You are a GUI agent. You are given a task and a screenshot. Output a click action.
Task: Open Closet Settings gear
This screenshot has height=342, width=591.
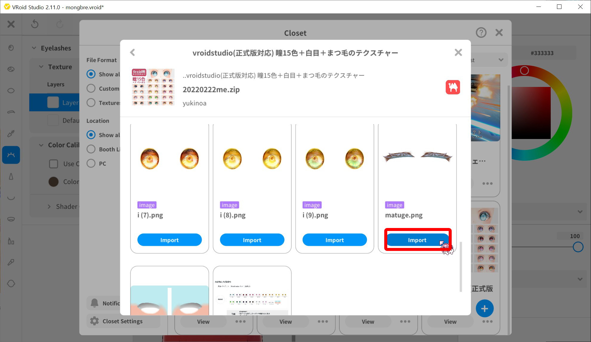[x=94, y=321]
